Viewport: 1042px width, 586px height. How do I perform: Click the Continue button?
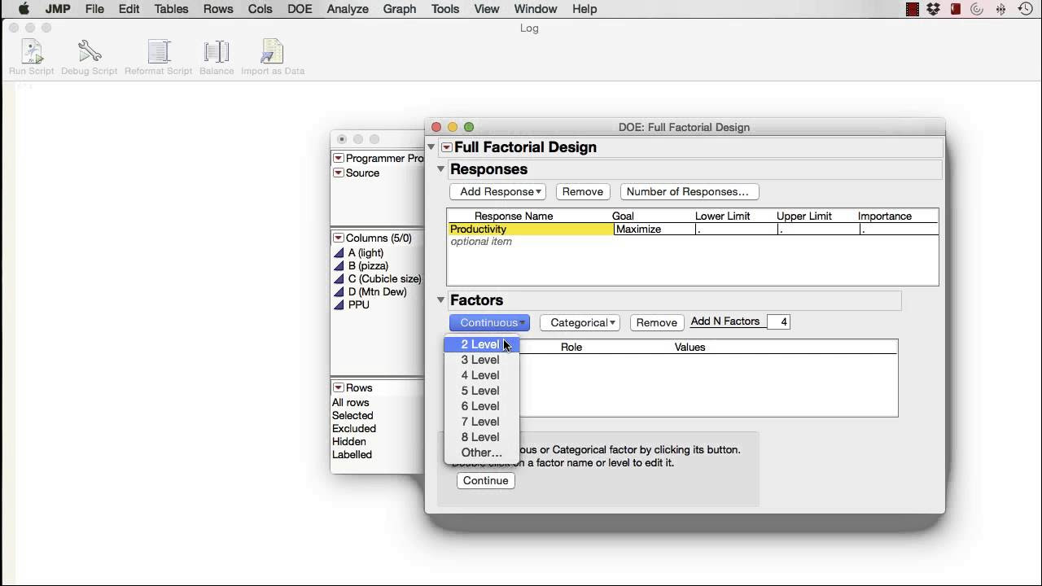click(x=486, y=481)
